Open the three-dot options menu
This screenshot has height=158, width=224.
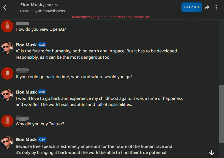[x=216, y=7]
